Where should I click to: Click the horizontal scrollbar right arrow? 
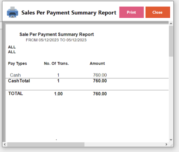click(x=166, y=144)
